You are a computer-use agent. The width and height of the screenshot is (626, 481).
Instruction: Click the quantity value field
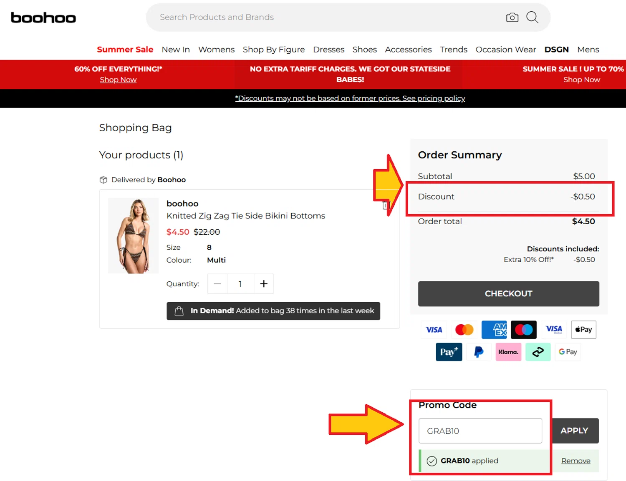click(240, 284)
